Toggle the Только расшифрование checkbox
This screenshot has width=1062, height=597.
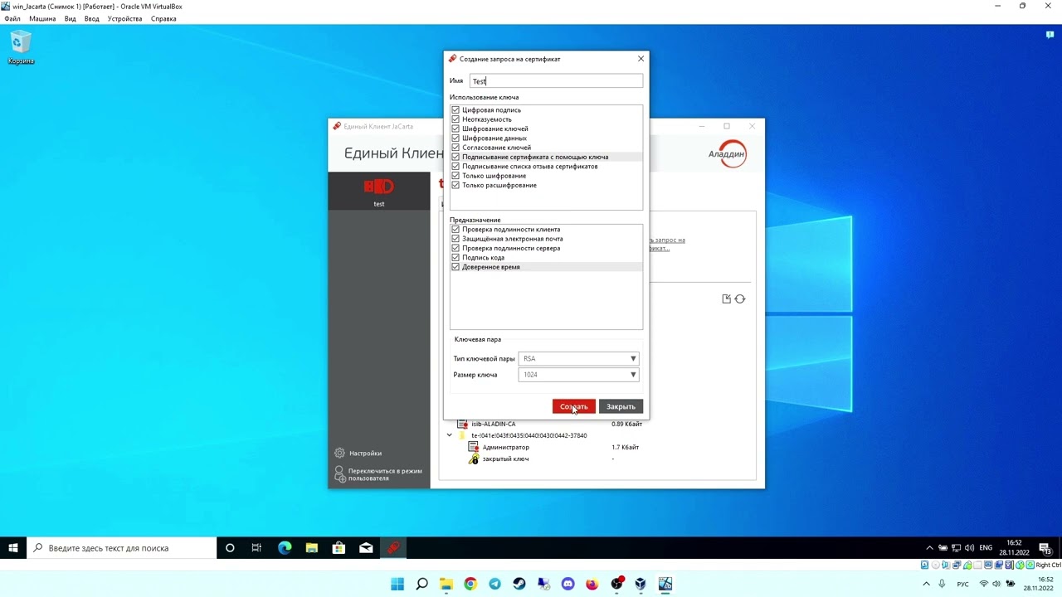click(455, 185)
